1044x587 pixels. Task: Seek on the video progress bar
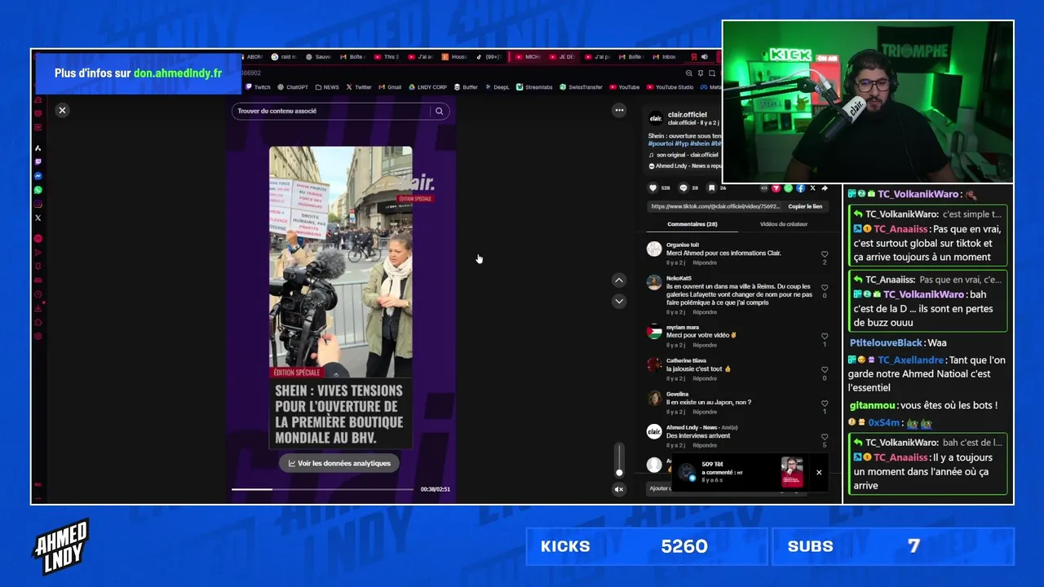coord(322,489)
